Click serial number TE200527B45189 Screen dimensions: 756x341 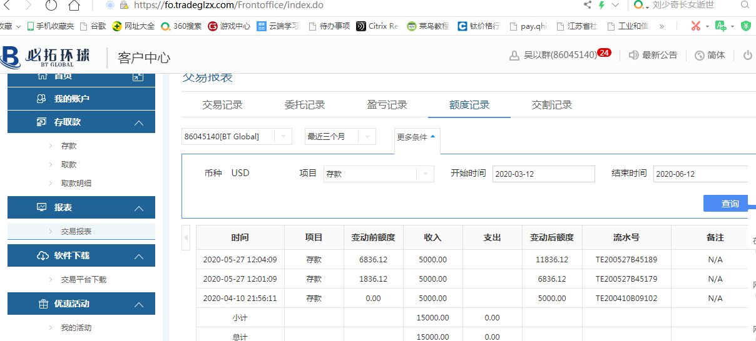tap(626, 260)
